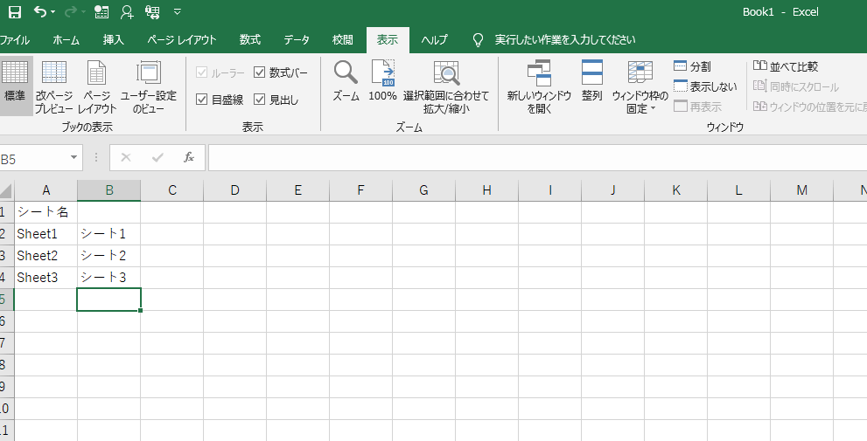Click the Undo arrow icon
This screenshot has height=441, width=867.
click(x=40, y=11)
